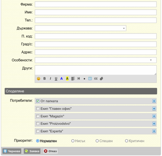Focus the Тел. input field
The image size is (162, 156).
(96, 20)
